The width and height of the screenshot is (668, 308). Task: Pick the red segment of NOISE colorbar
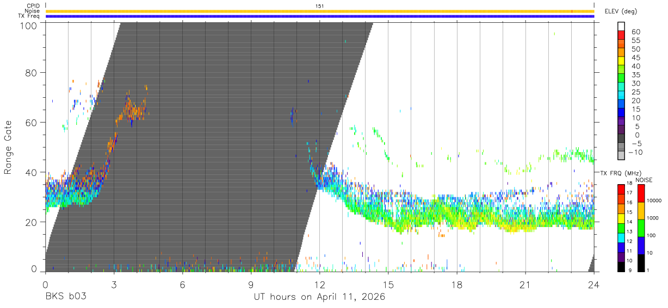pyautogui.click(x=640, y=193)
